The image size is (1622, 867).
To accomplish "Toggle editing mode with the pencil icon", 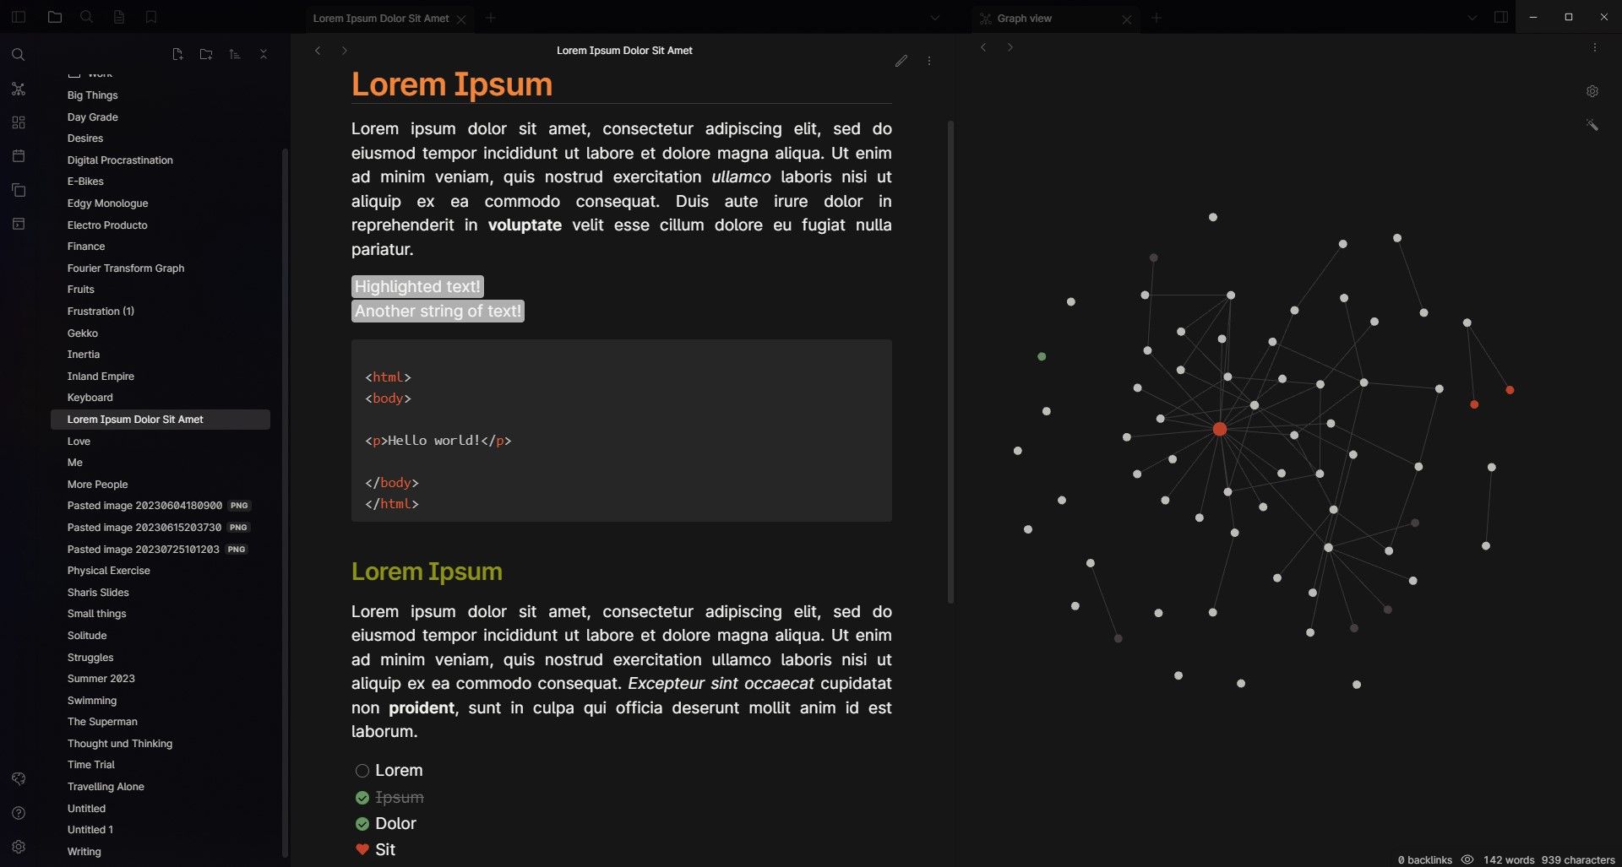I will tap(901, 60).
